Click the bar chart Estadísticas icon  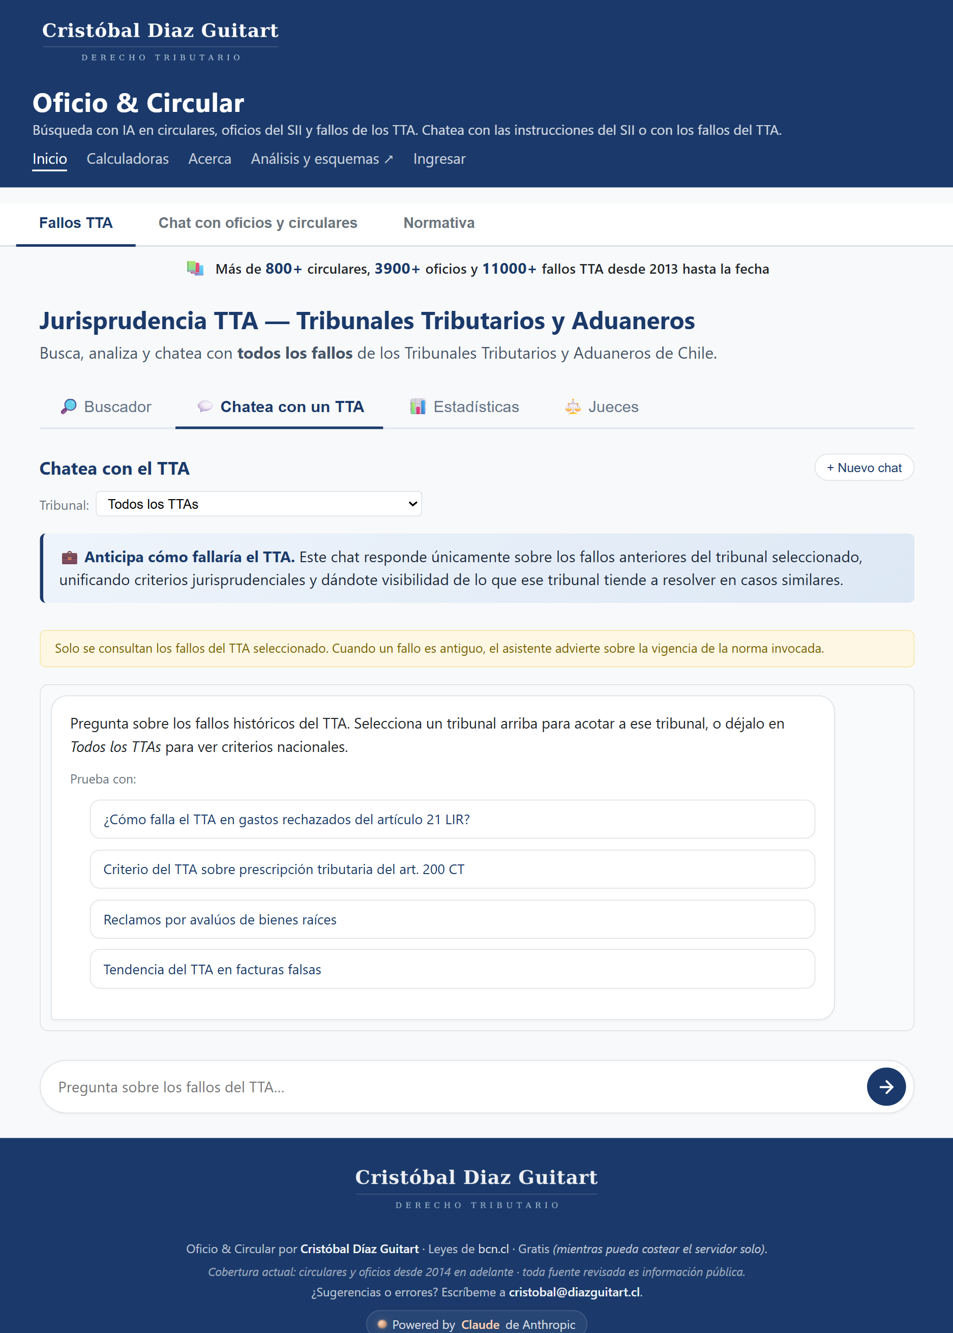417,406
